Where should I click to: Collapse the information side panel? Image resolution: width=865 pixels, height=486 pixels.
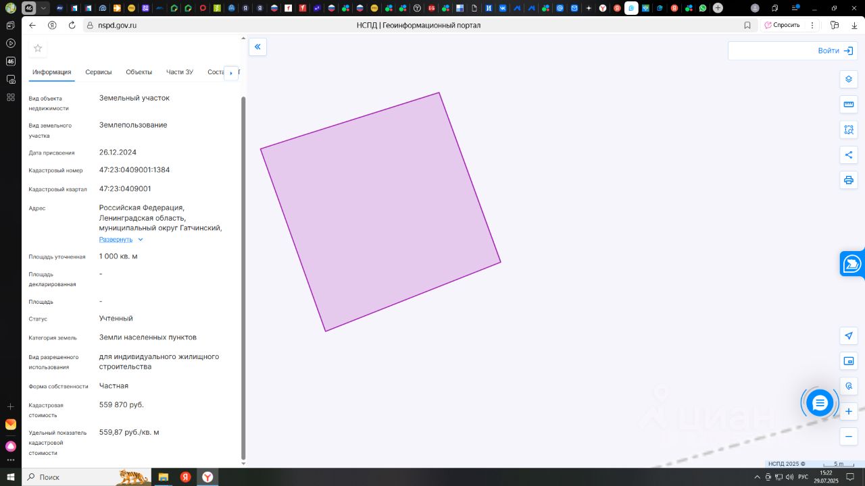tap(257, 47)
